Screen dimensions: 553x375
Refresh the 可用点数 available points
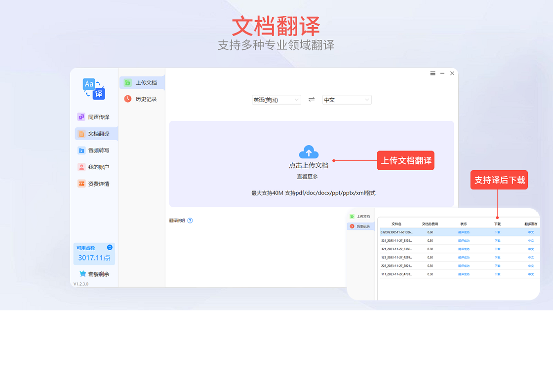(x=110, y=247)
